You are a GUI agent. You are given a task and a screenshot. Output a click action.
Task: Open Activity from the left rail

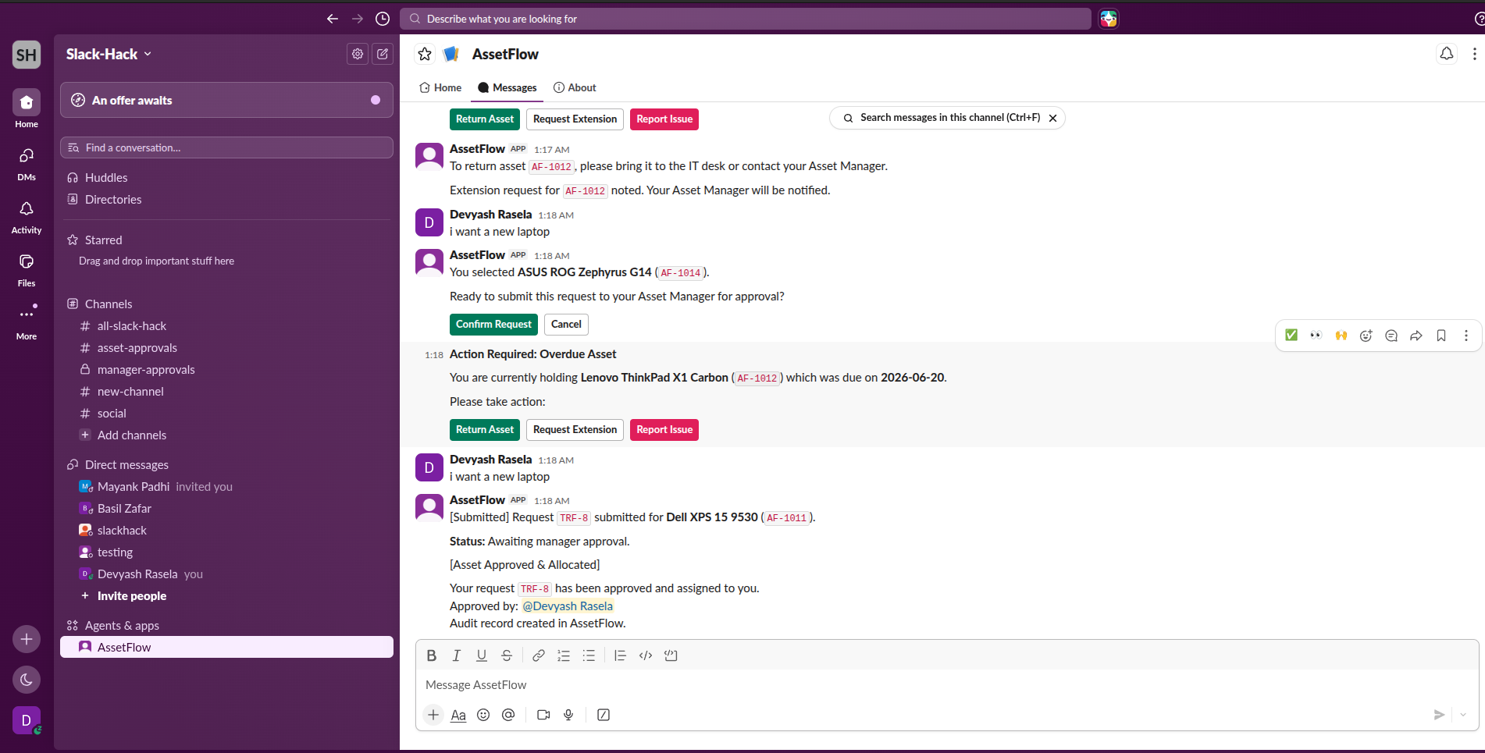(27, 217)
